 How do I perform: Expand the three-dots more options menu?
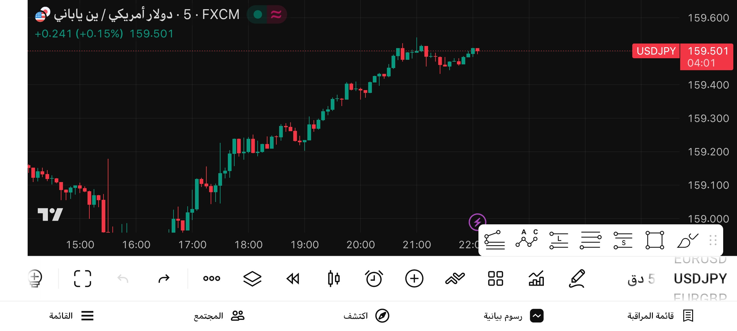tap(212, 279)
